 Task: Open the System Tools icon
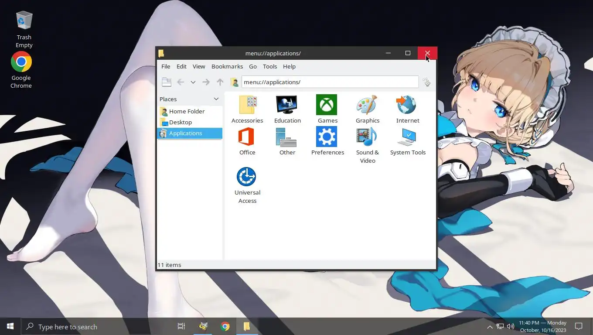[407, 137]
